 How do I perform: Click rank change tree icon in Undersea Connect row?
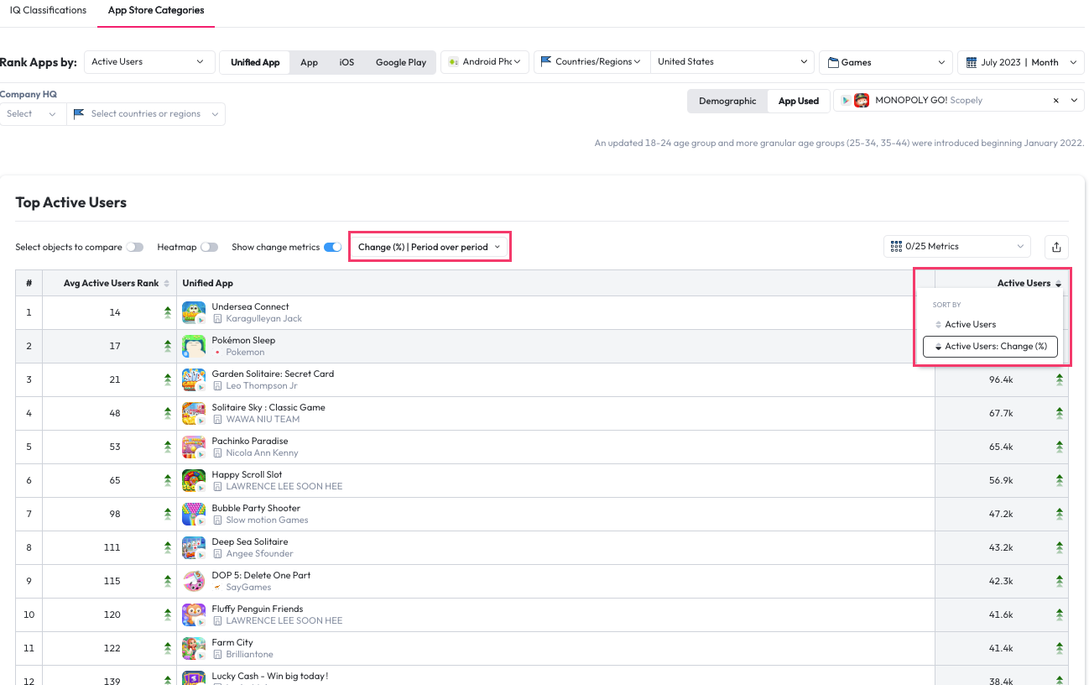tap(167, 312)
